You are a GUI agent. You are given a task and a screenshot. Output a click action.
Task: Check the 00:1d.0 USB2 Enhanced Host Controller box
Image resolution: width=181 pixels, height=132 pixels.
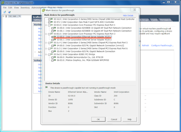point(49,19)
